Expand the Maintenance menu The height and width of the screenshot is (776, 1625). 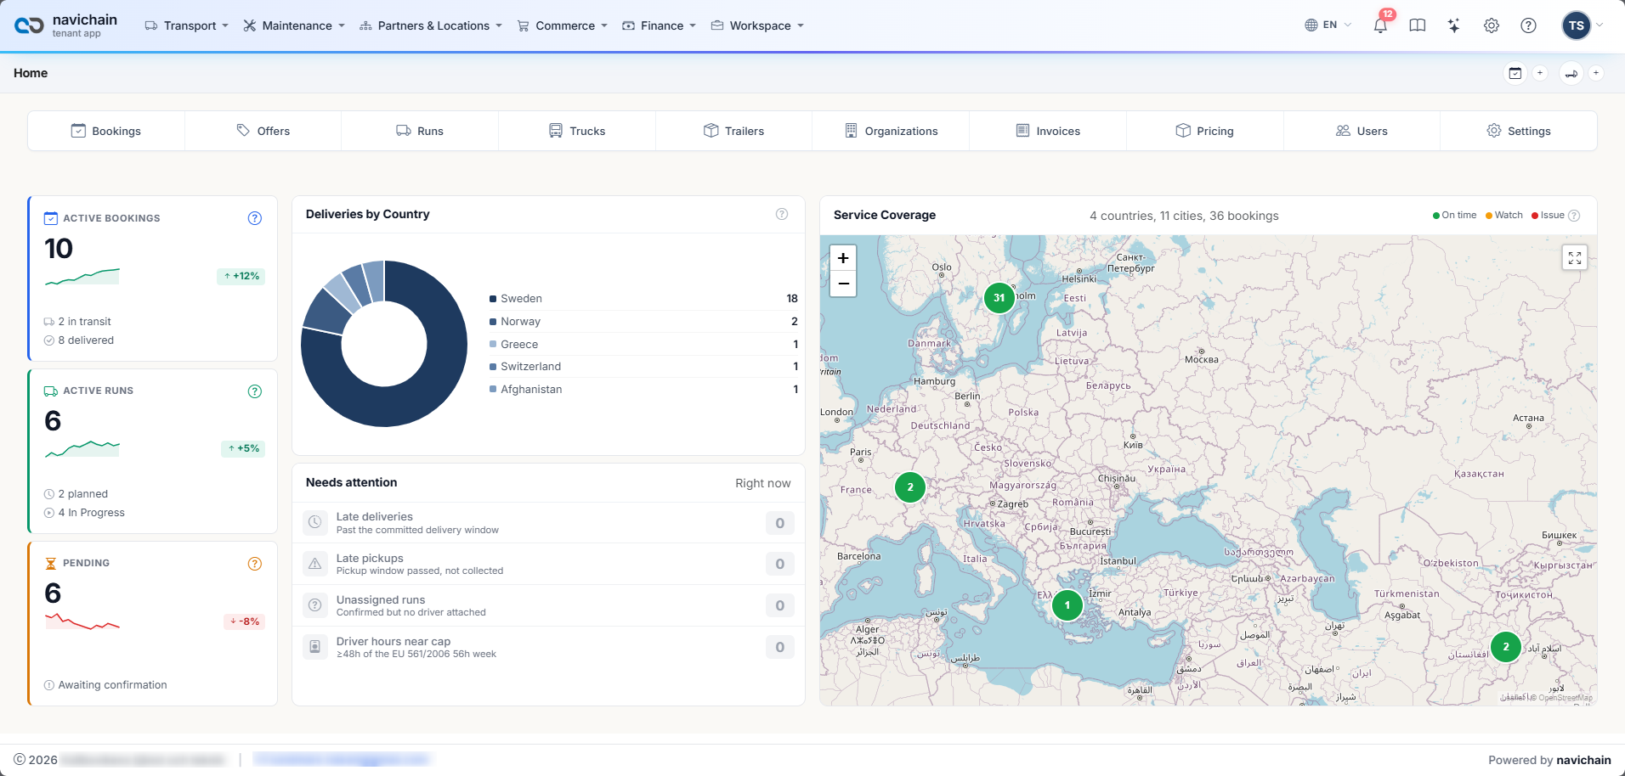pyautogui.click(x=294, y=25)
